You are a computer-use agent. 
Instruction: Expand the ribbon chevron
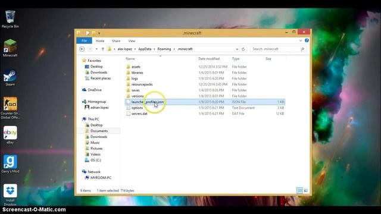tap(300, 40)
